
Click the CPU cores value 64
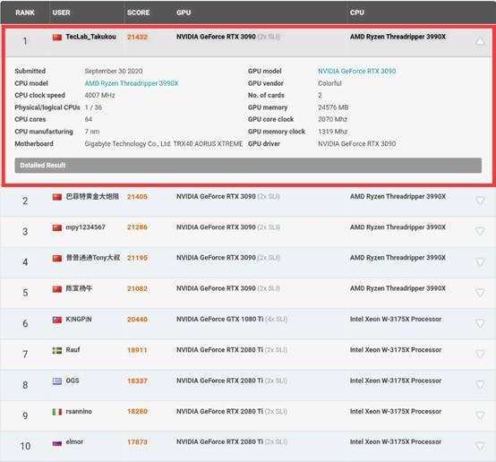(x=89, y=119)
